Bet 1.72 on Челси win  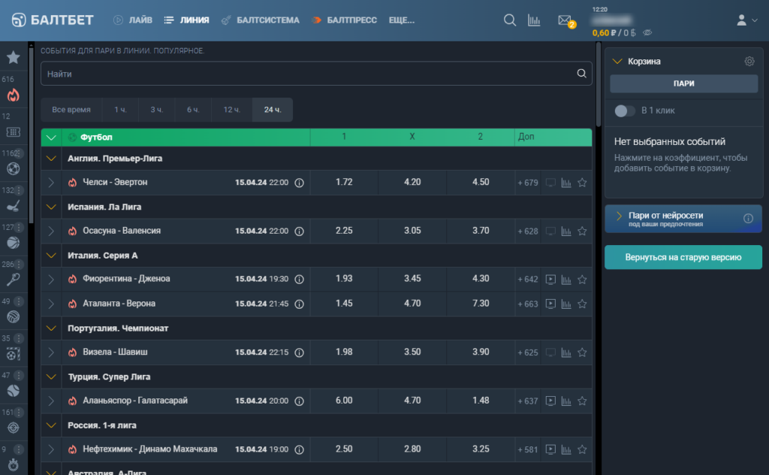(x=344, y=182)
